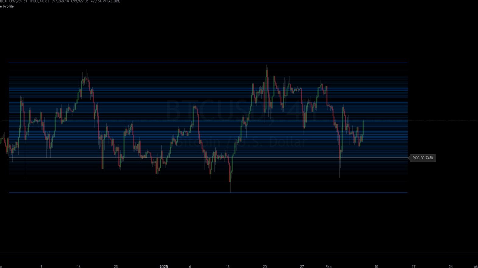The height and width of the screenshot is (268, 478).
Task: Click the '23' date label on time axis
Action: tap(116, 266)
